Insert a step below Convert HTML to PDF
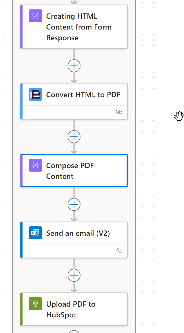Image resolution: width=184 pixels, height=333 pixels. 74,137
